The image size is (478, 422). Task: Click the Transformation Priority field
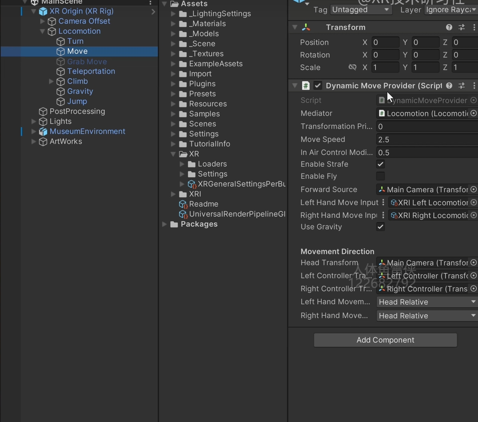point(427,127)
